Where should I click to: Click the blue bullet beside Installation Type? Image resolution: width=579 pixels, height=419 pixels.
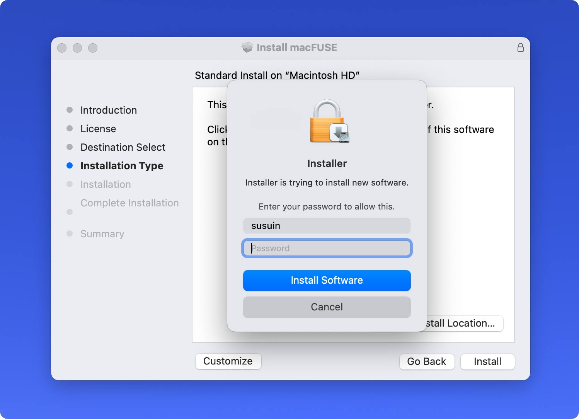point(70,165)
